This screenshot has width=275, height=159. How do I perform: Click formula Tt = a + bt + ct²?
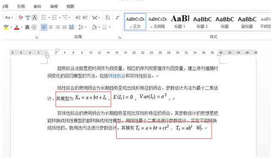pyautogui.click(x=152, y=128)
